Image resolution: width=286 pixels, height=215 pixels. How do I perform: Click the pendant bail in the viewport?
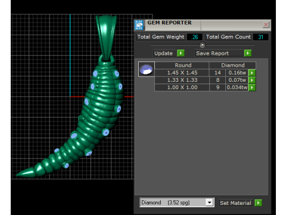pos(106,38)
